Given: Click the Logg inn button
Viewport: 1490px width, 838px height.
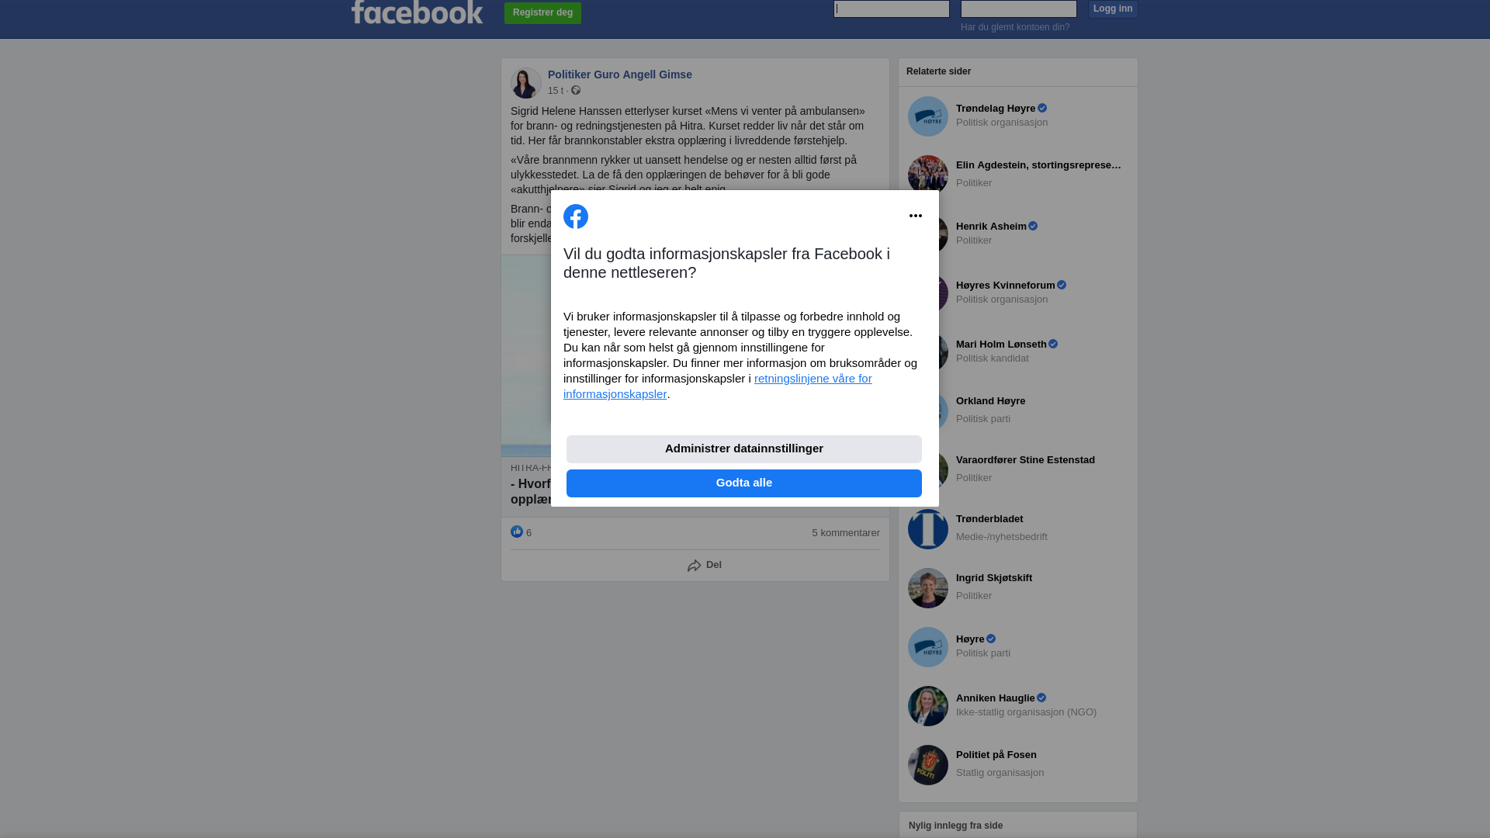Looking at the screenshot, I should pos(1113,9).
